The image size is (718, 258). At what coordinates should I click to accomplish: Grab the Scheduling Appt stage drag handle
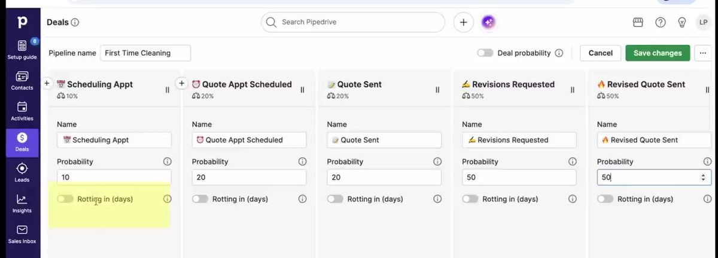[168, 90]
